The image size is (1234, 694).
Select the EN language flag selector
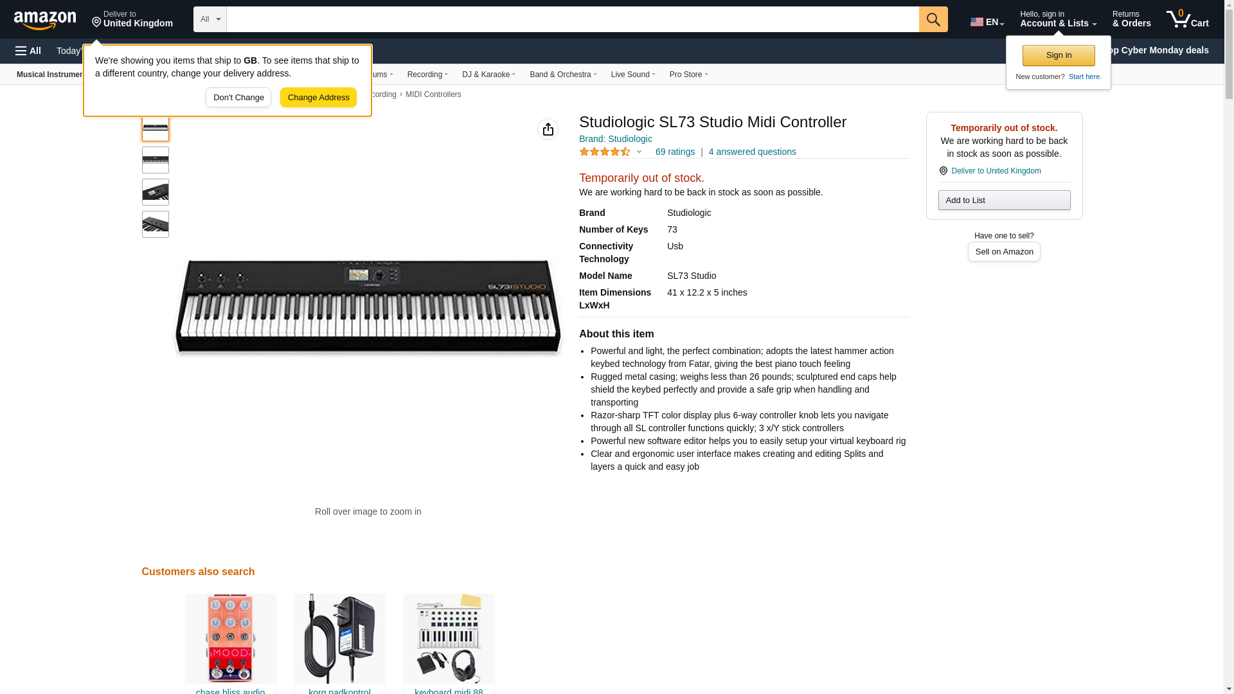click(x=987, y=22)
